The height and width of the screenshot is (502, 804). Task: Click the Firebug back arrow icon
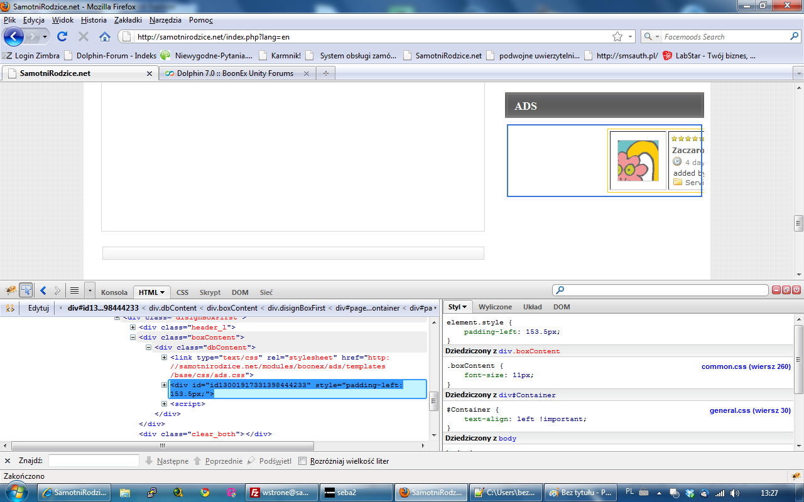pos(43,291)
